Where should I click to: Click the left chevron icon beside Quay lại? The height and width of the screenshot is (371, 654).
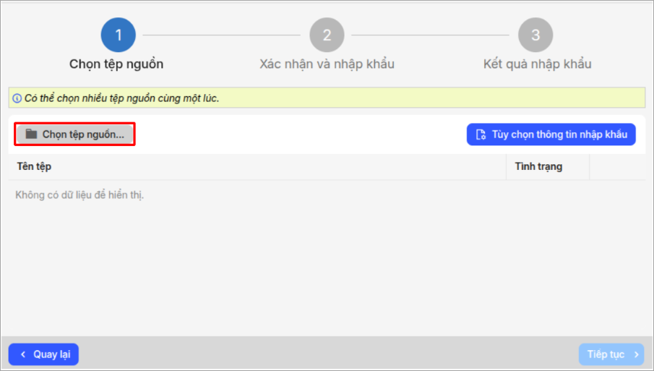pos(23,354)
